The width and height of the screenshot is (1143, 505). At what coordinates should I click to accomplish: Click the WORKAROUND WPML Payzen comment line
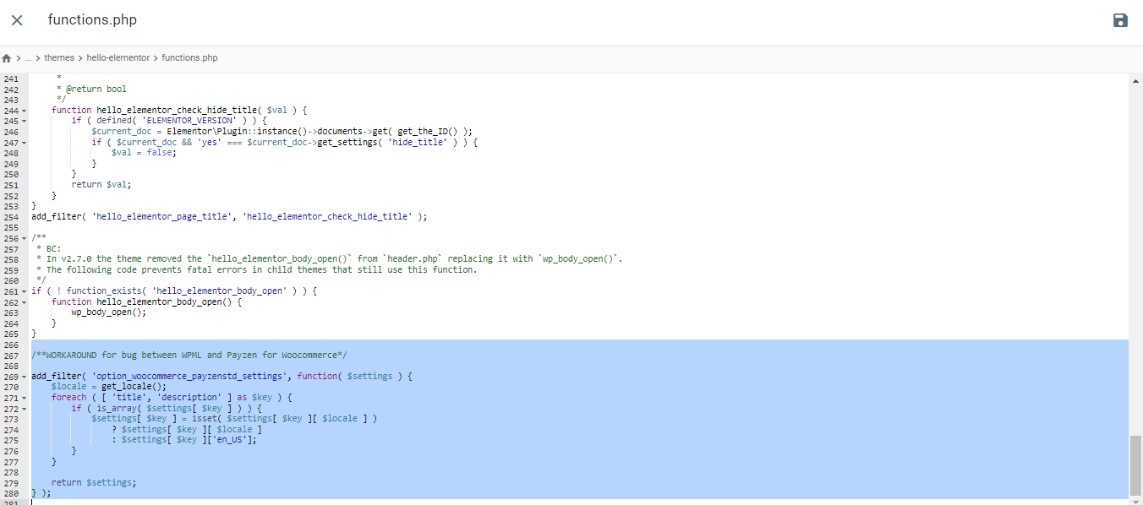(x=189, y=355)
